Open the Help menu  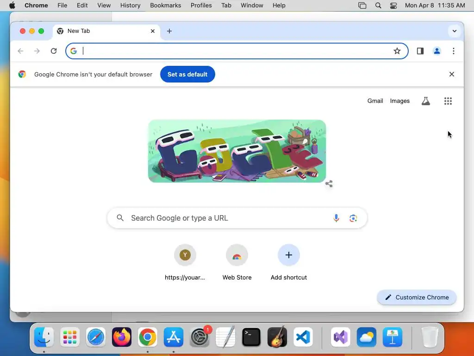(x=279, y=6)
